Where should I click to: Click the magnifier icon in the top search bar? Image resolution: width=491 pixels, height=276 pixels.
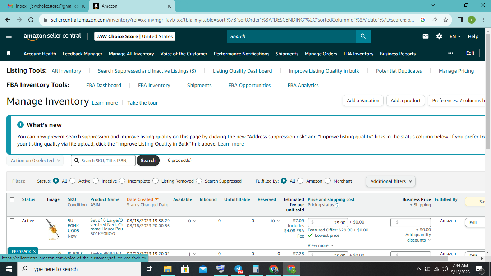[x=363, y=36]
